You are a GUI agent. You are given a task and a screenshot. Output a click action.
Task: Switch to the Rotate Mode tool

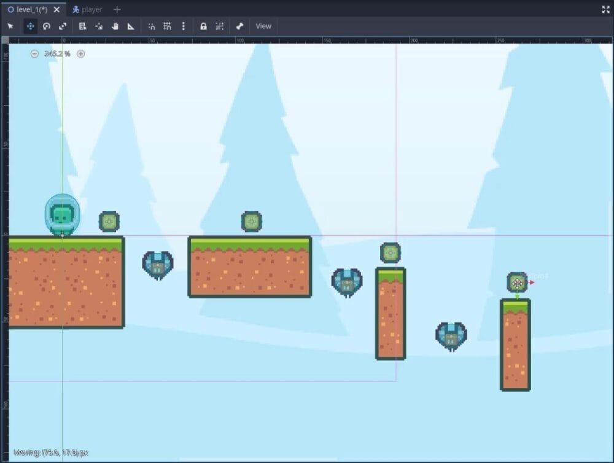[x=47, y=26]
